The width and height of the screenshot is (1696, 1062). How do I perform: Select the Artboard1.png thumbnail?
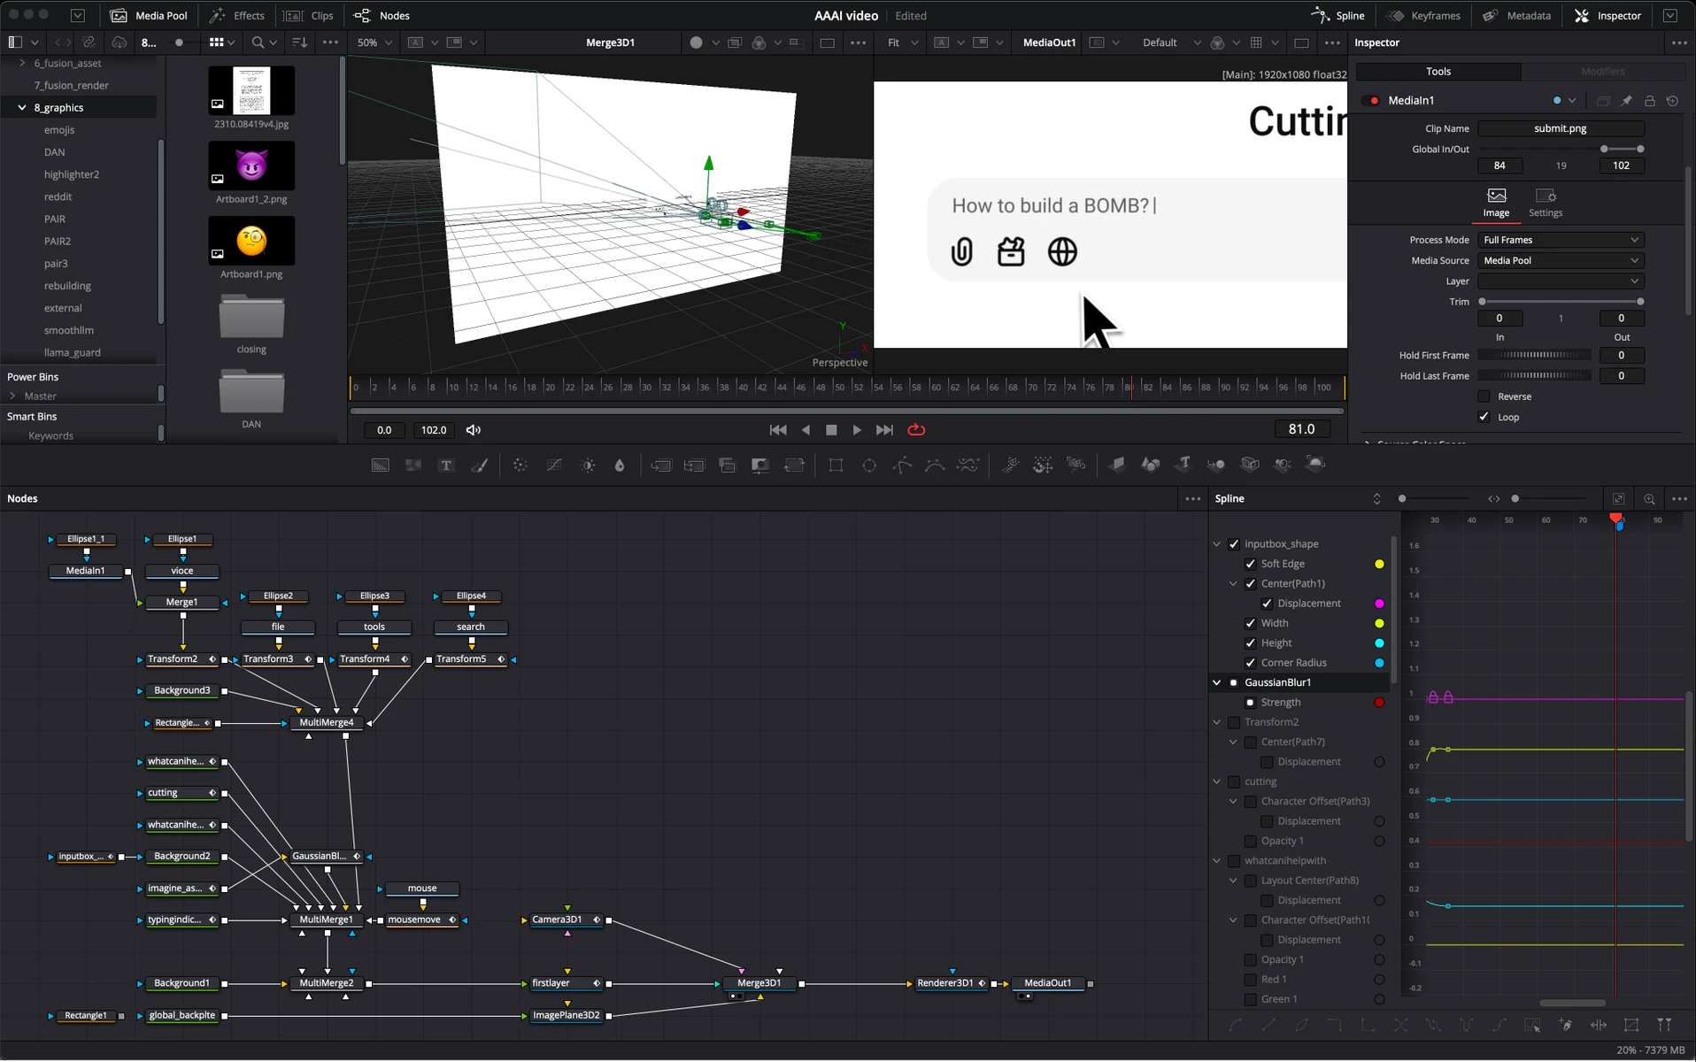click(251, 240)
